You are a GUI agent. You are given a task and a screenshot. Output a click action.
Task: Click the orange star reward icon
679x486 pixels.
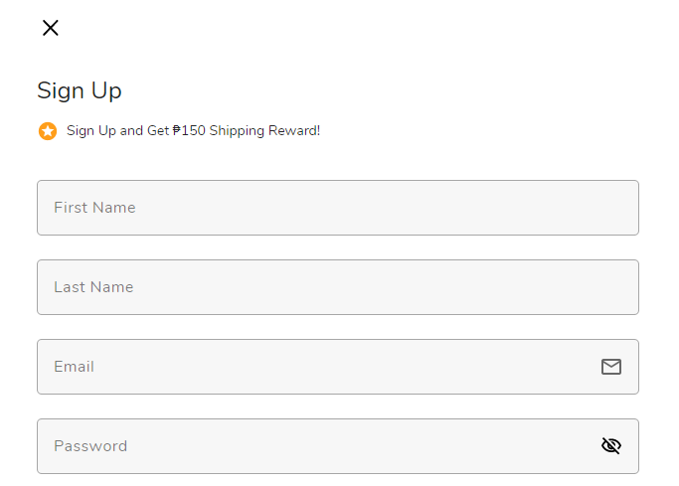point(48,131)
